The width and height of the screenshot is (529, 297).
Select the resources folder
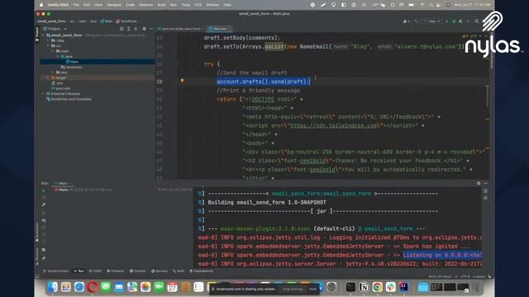coord(72,68)
